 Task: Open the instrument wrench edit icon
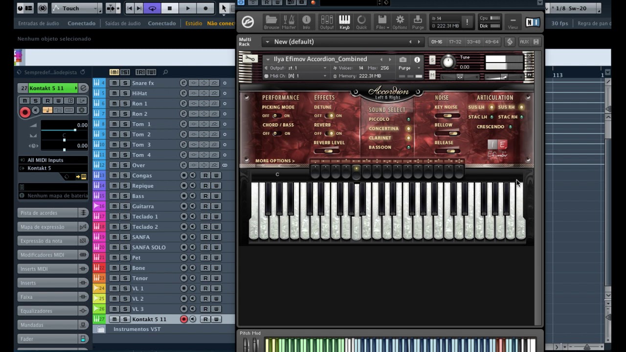(x=249, y=59)
